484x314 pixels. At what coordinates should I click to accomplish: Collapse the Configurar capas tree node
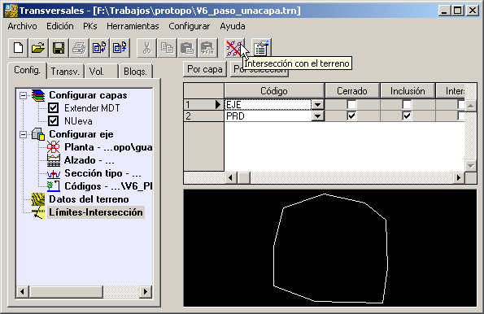click(x=23, y=95)
